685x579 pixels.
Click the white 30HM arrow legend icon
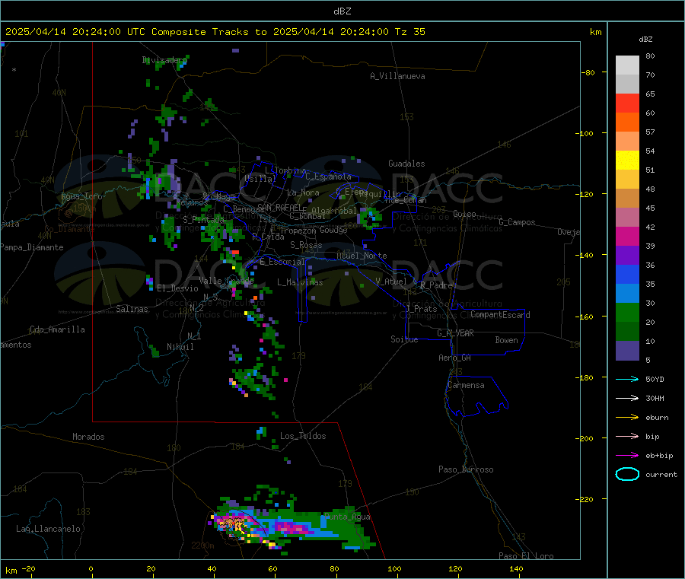pyautogui.click(x=627, y=398)
